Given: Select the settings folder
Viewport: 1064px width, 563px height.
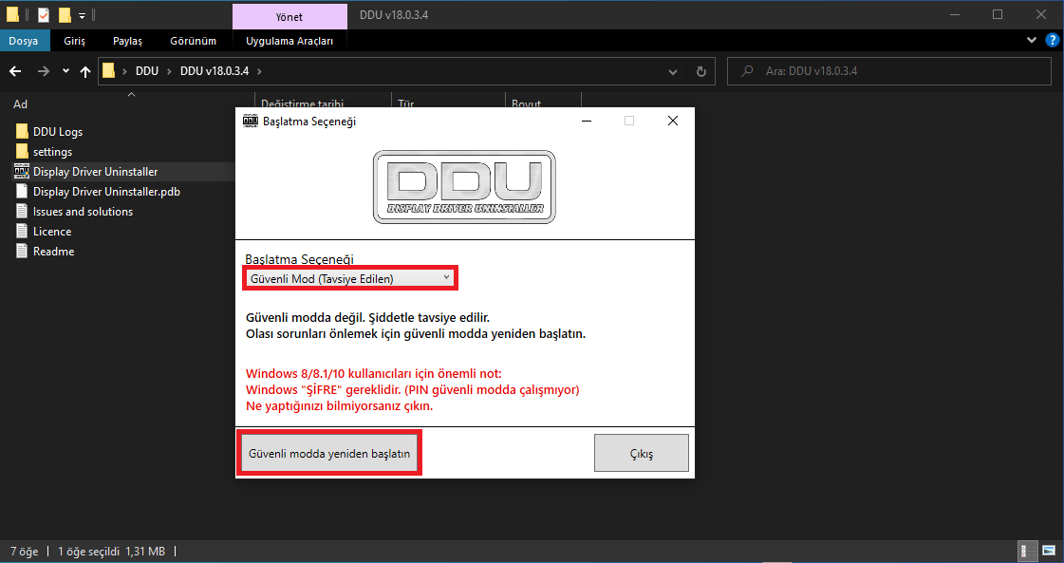Looking at the screenshot, I should [x=52, y=152].
